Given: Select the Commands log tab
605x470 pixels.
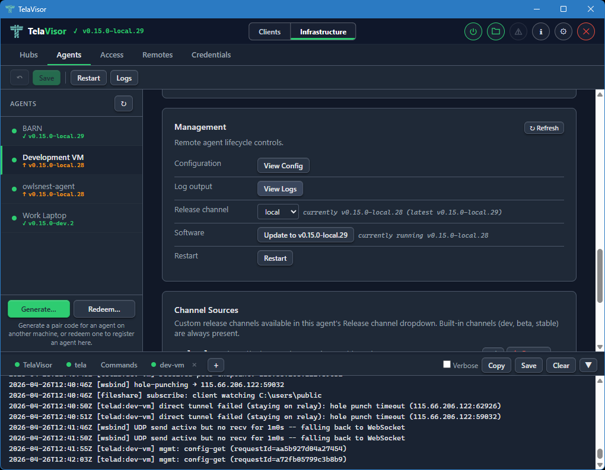Looking at the screenshot, I should [119, 365].
